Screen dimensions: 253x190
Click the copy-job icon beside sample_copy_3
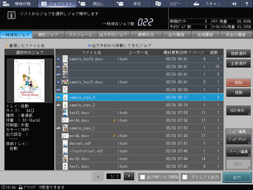point(58,97)
